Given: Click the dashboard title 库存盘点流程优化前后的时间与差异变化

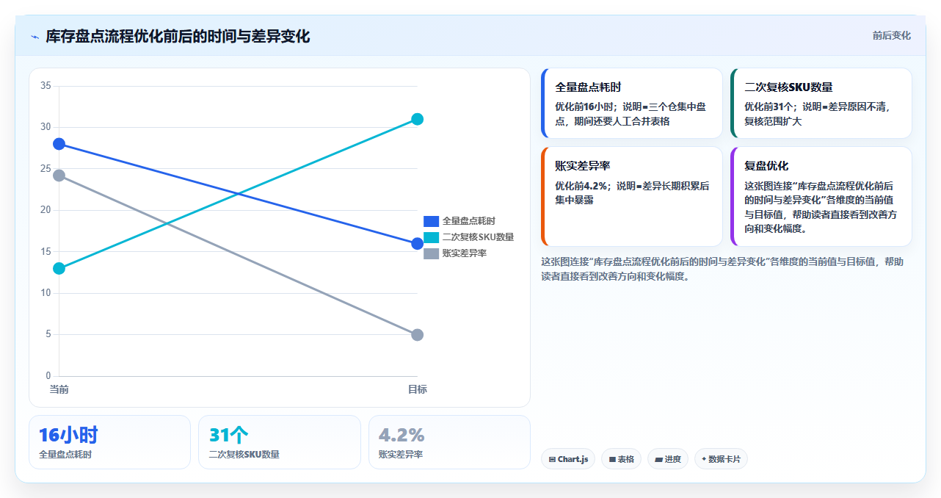Looking at the screenshot, I should tap(178, 37).
